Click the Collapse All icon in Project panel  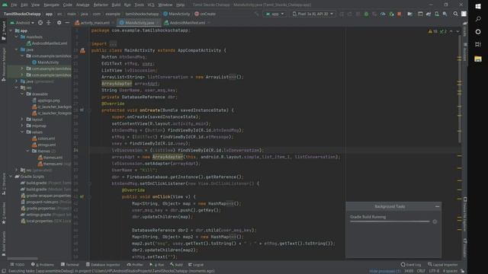pos(49,23)
